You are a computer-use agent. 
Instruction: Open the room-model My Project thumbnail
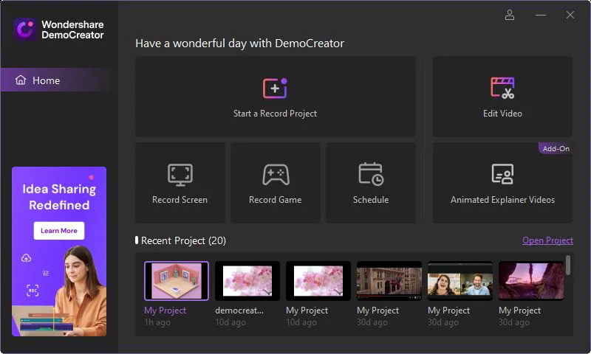click(x=177, y=281)
